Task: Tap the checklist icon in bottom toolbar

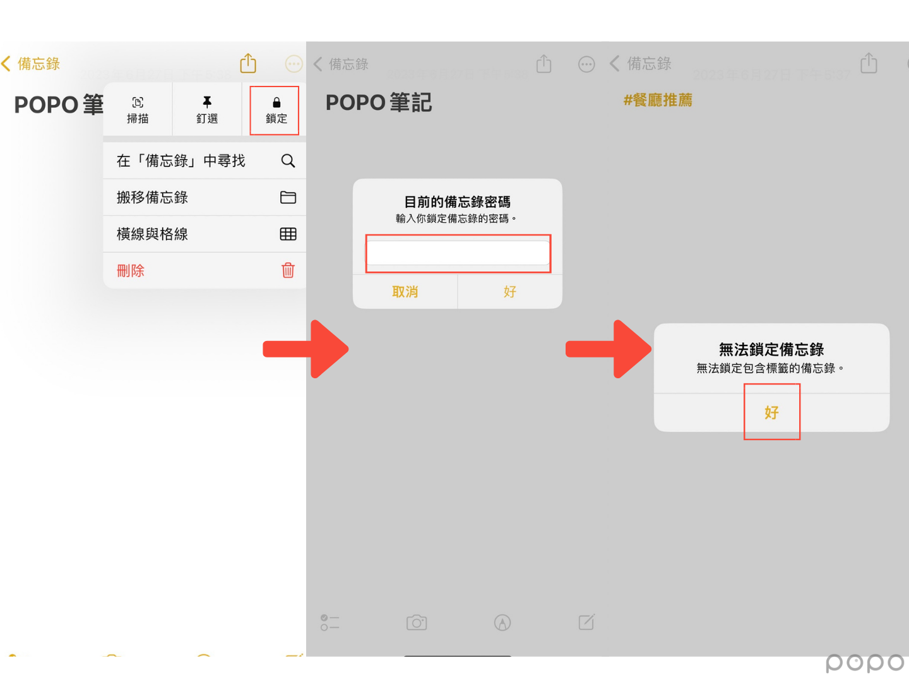Action: 330,622
